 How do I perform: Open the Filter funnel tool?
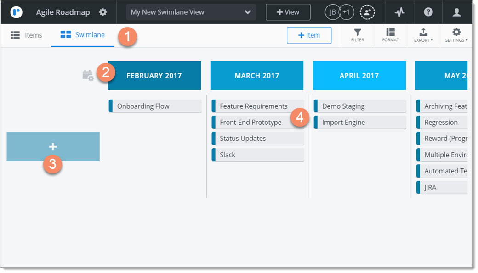(357, 35)
